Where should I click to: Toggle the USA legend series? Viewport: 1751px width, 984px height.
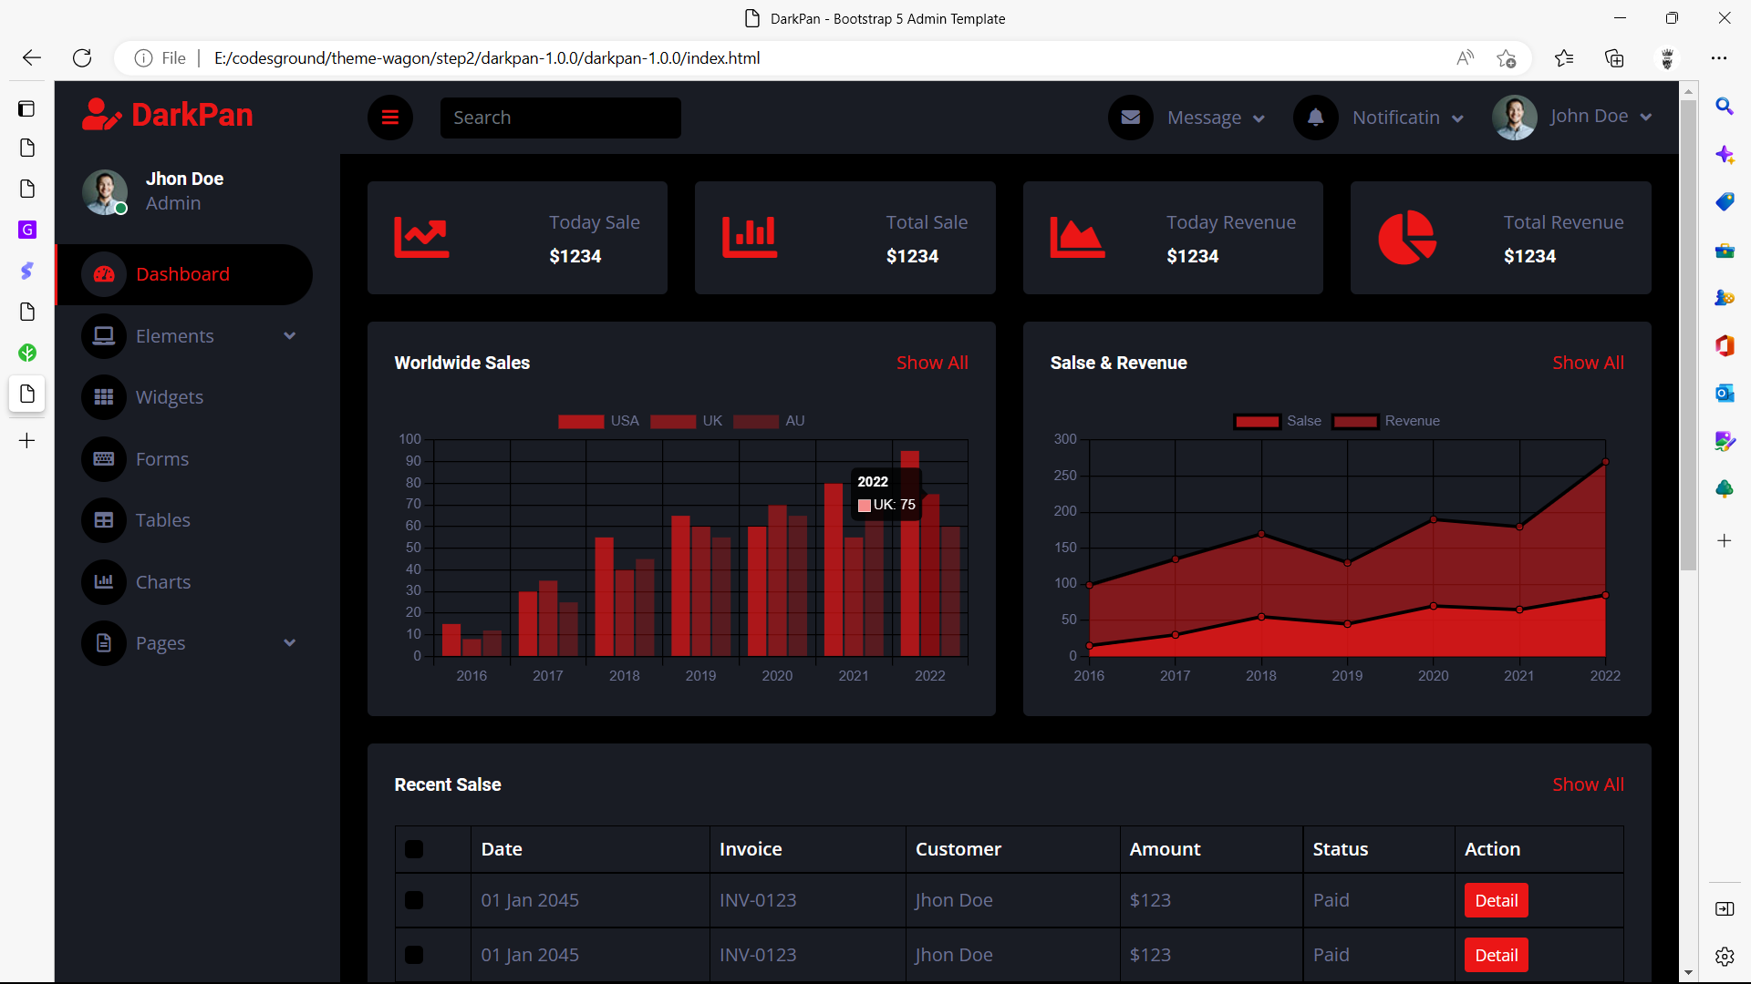coord(598,421)
